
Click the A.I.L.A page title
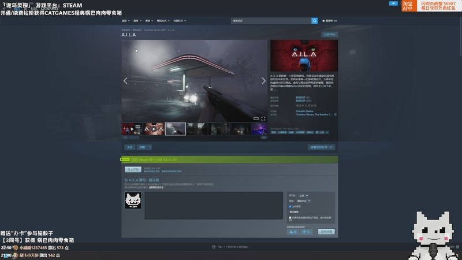(x=128, y=35)
